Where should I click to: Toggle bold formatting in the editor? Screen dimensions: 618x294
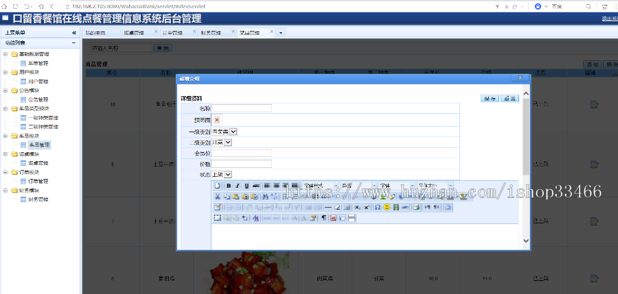click(229, 186)
